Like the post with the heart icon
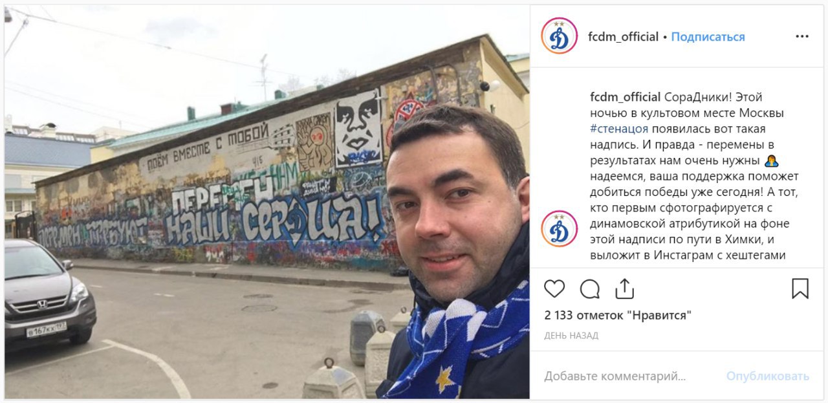The image size is (828, 403). coord(554,289)
